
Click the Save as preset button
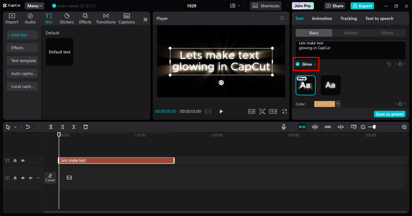[390, 114]
